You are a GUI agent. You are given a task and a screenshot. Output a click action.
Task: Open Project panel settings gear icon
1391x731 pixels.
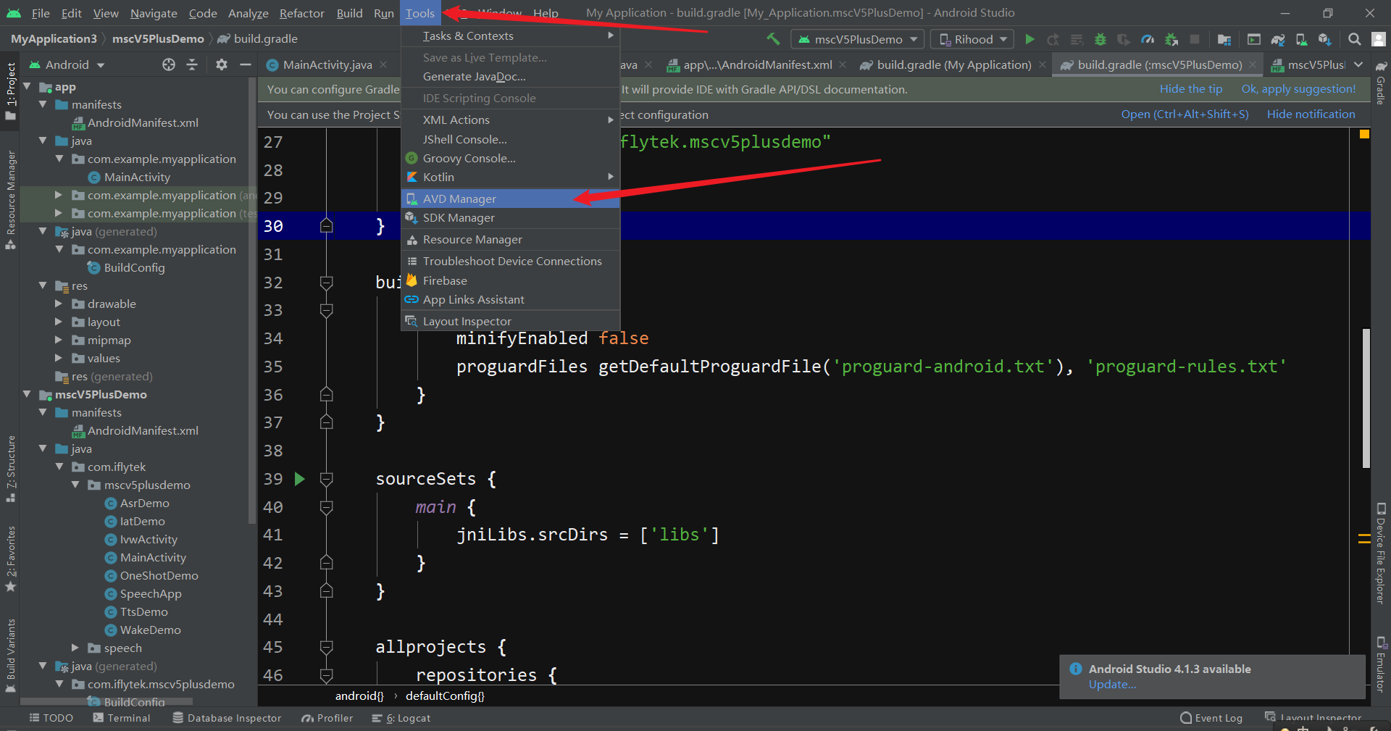pyautogui.click(x=222, y=64)
